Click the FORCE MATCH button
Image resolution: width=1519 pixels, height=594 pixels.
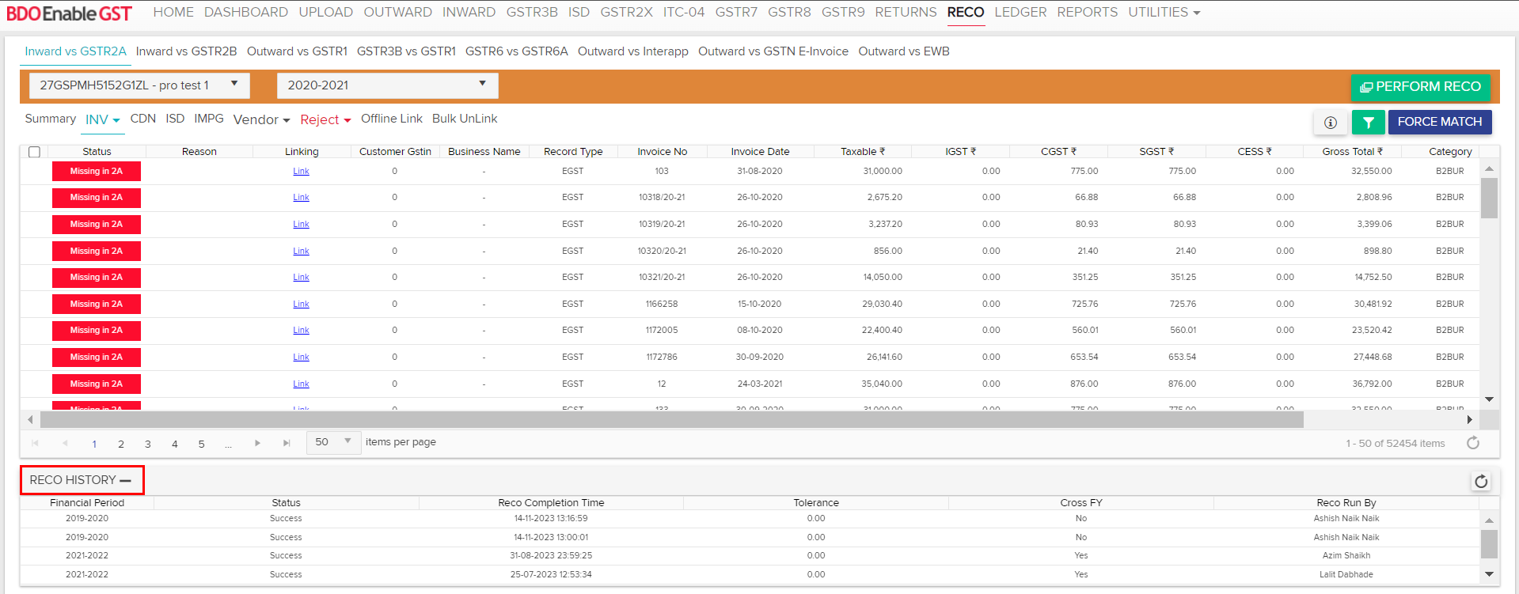pyautogui.click(x=1440, y=122)
